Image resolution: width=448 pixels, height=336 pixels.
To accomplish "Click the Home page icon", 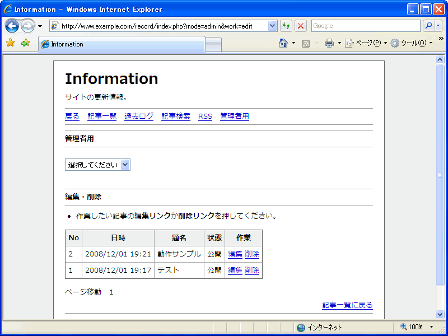I will (x=283, y=43).
